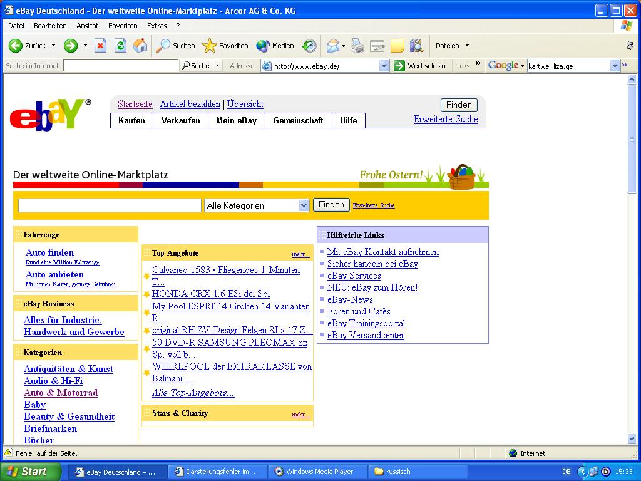Click the research book icon in toolbar
641x481 pixels.
416,45
